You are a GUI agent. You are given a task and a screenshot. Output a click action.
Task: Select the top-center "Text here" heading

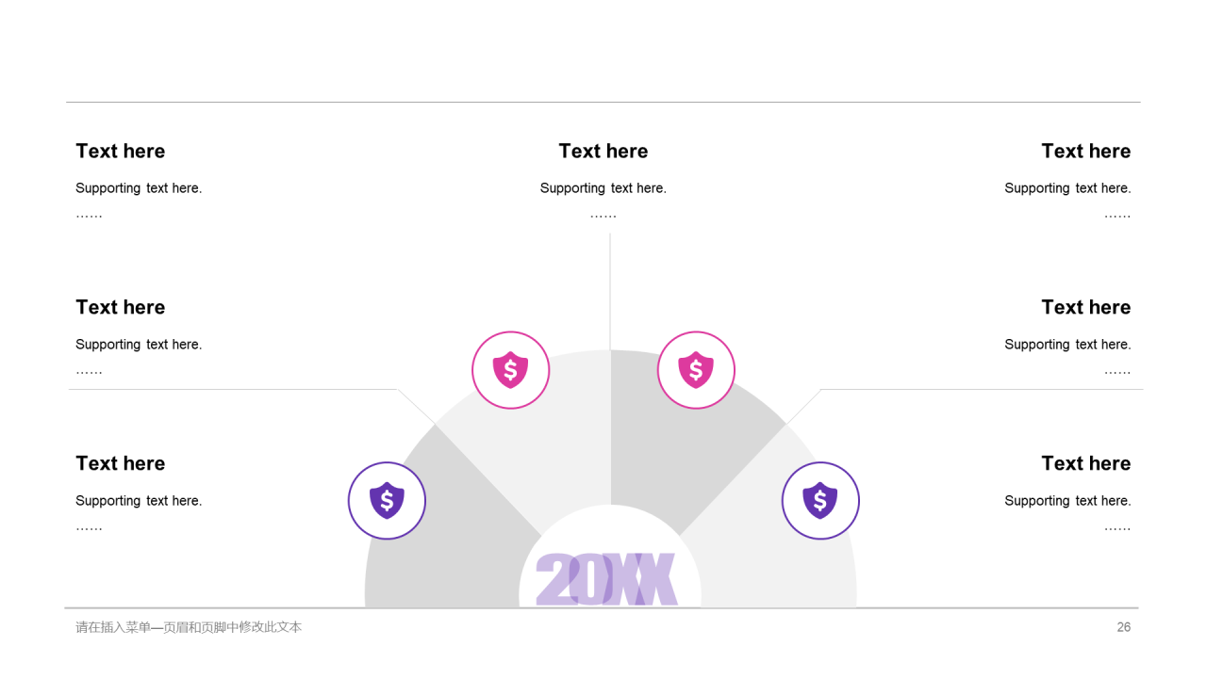[603, 152]
